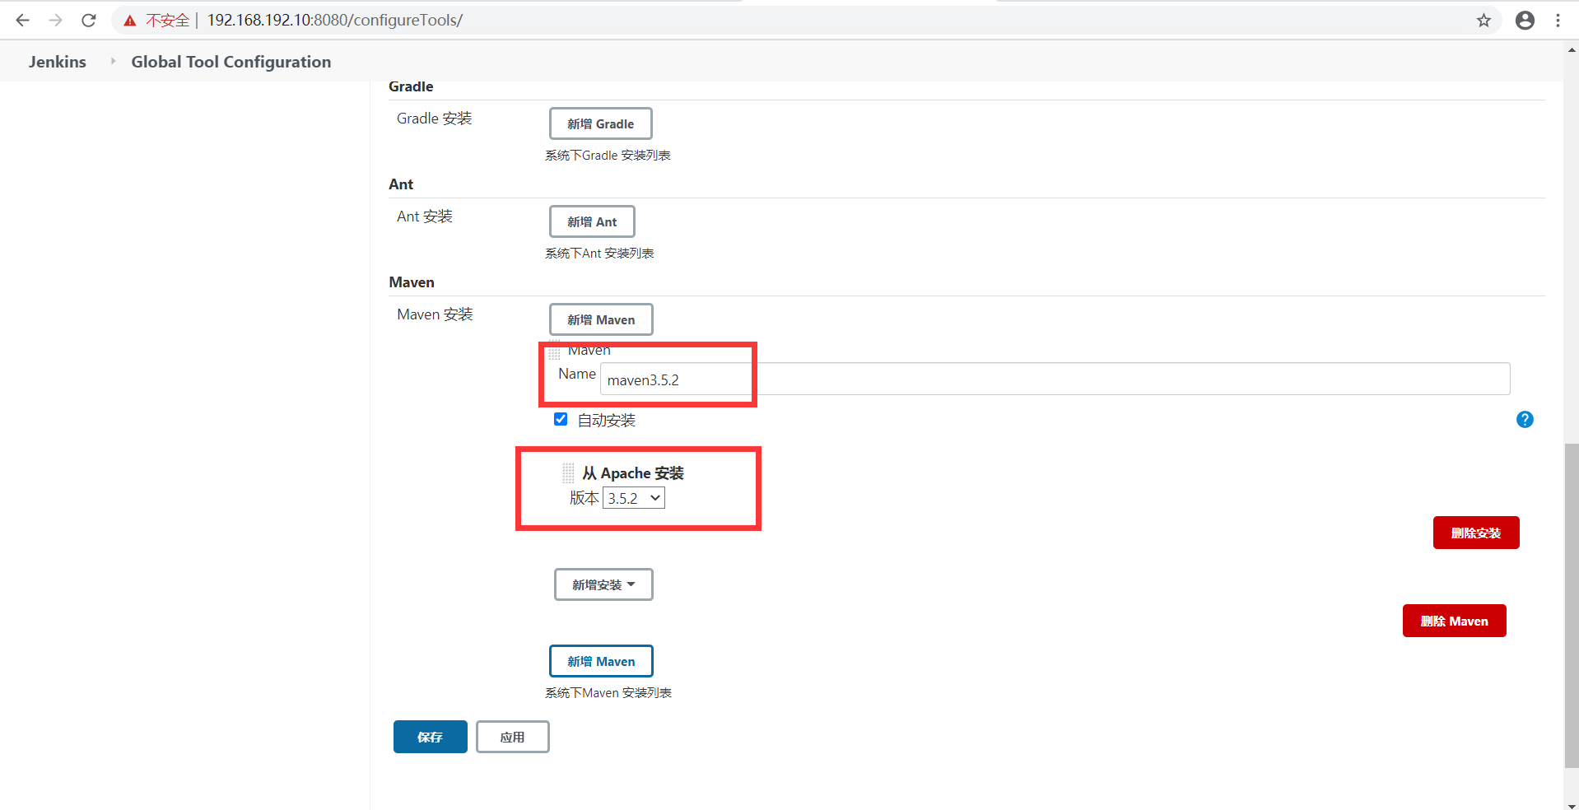The width and height of the screenshot is (1579, 810).
Task: Open the 版本 3.5.2 version dropdown
Action: (x=634, y=498)
